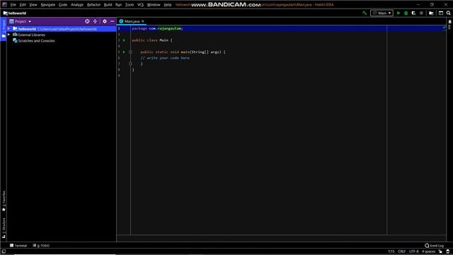Click the Scratches and Consoles icon
This screenshot has height=255, width=453.
15,41
